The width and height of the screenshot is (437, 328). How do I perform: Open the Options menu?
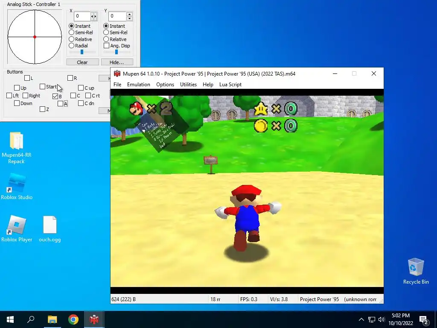(x=165, y=85)
